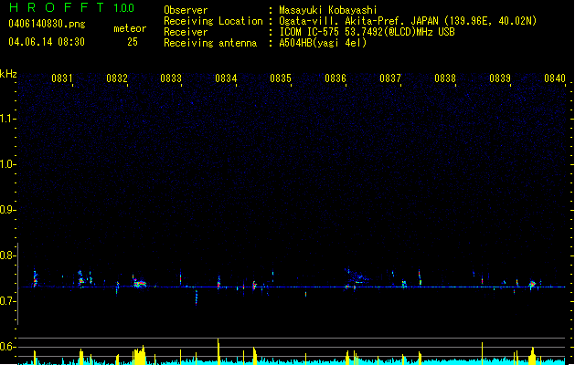Click the kHz axis unit label

click(x=8, y=74)
